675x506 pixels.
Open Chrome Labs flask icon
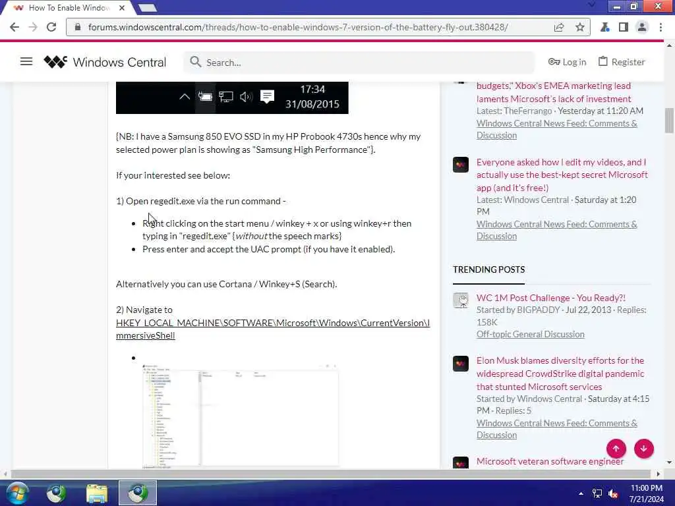pos(605,27)
